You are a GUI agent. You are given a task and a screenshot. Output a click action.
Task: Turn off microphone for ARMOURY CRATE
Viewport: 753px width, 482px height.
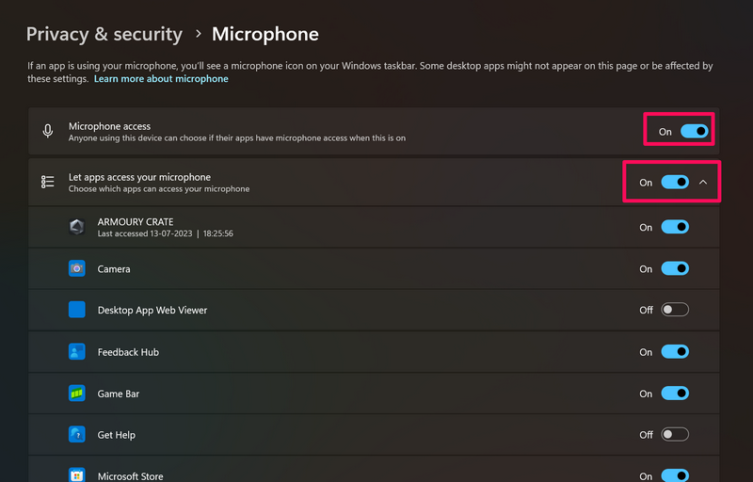click(x=675, y=227)
